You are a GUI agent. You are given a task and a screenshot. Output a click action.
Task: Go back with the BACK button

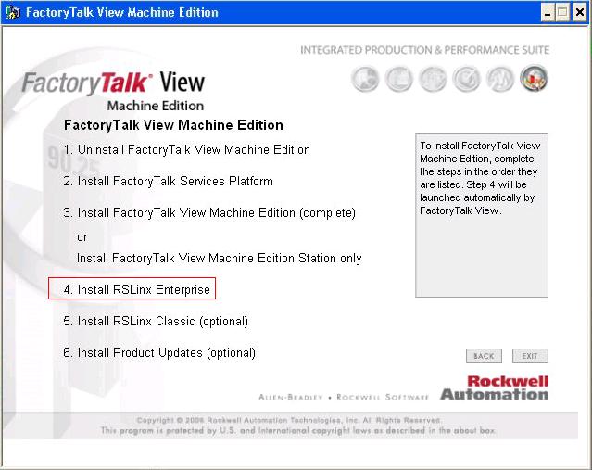coord(484,356)
